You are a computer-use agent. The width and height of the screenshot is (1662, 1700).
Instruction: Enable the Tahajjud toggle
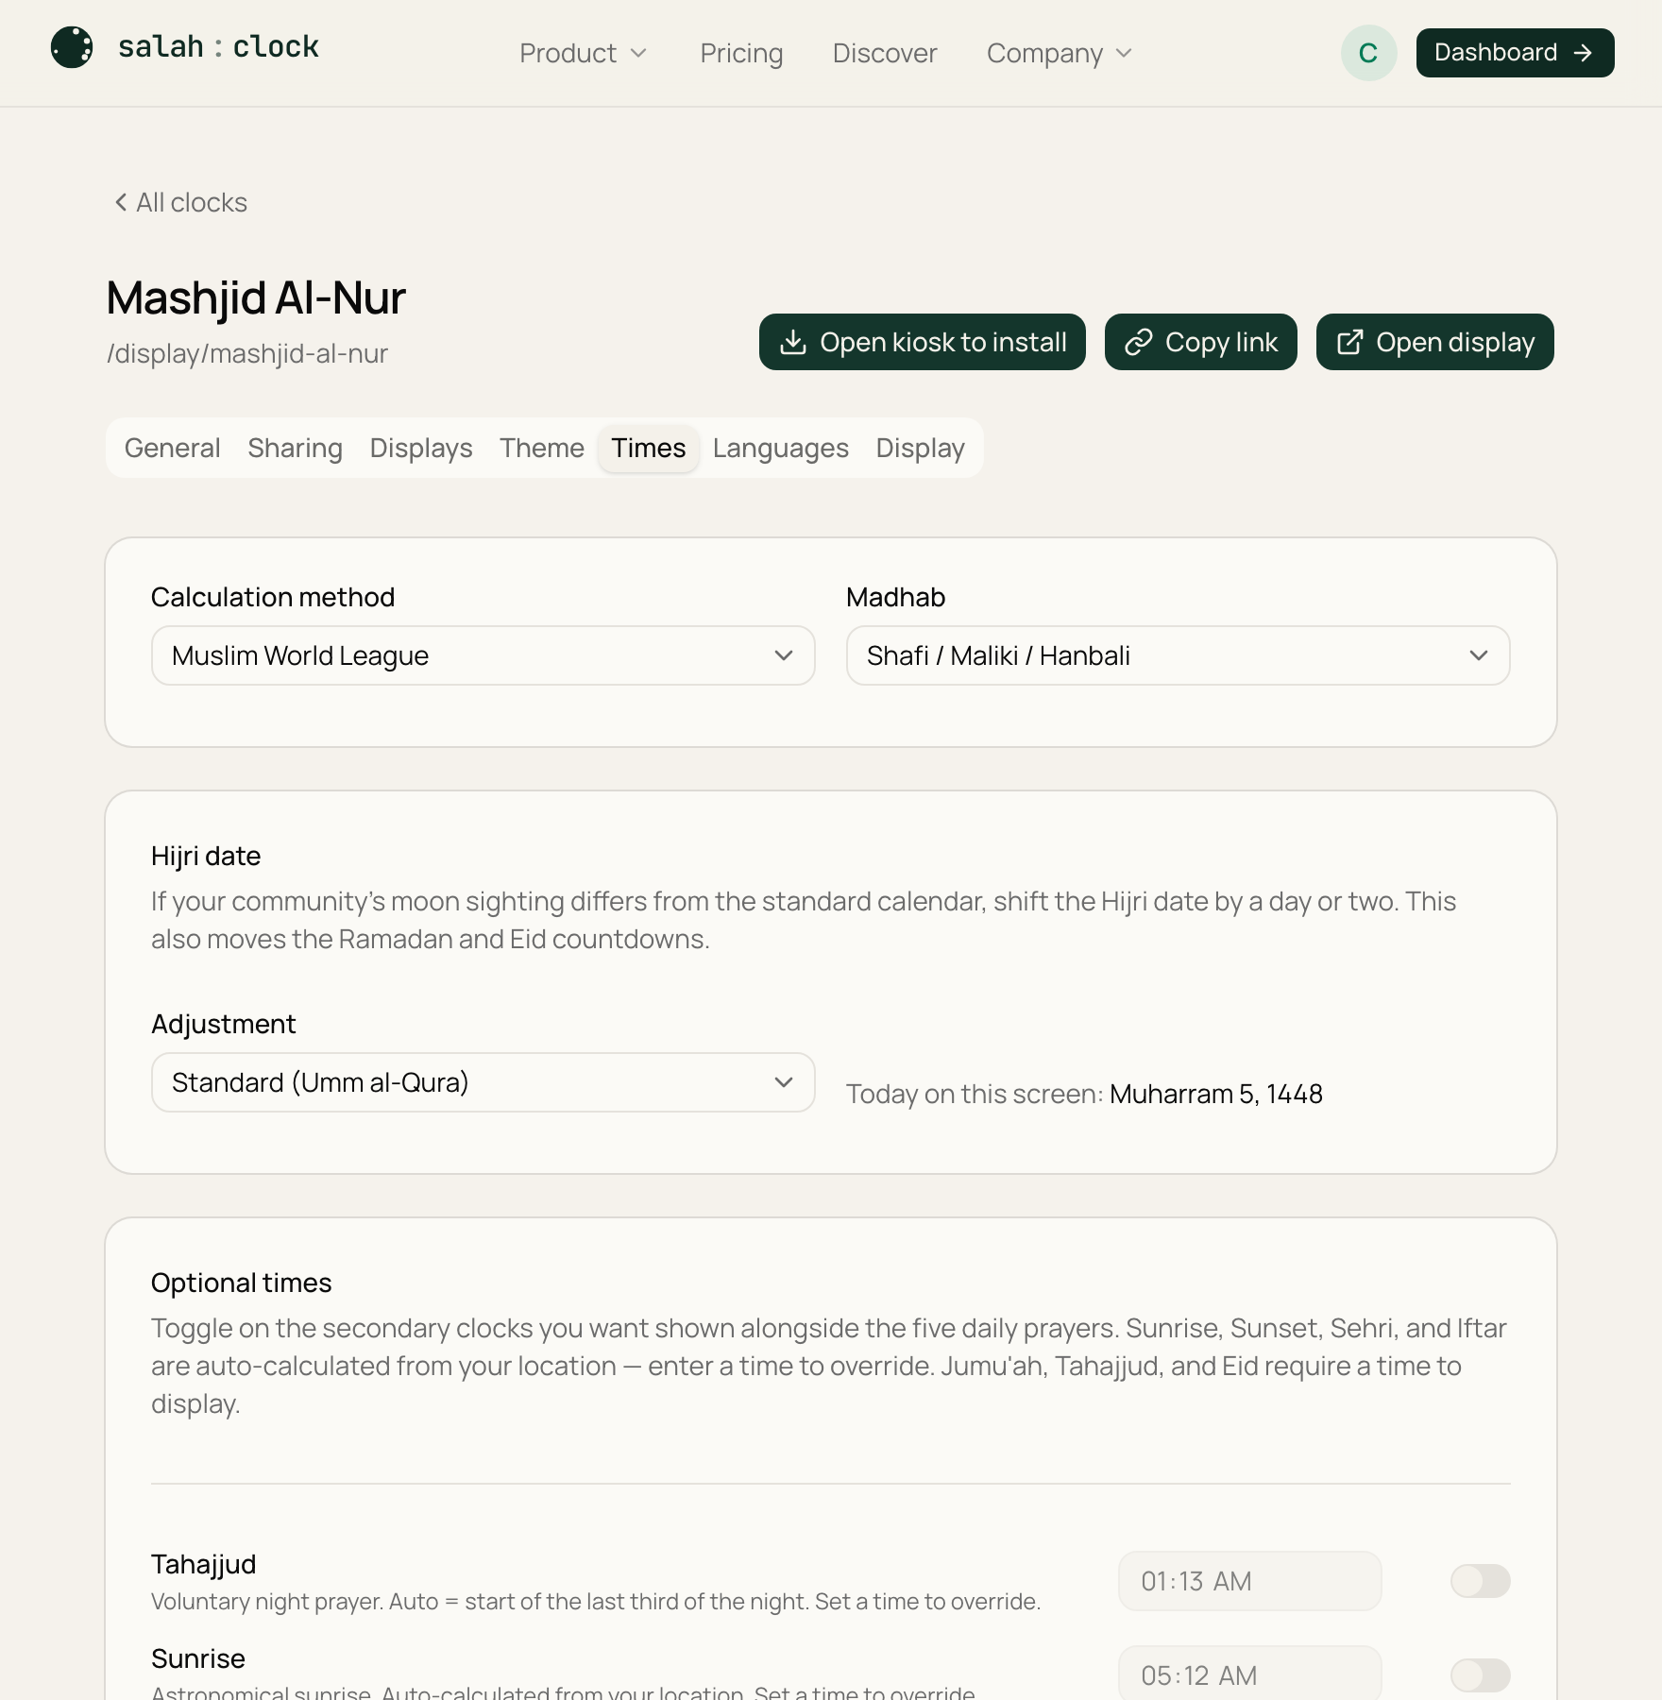click(x=1480, y=1581)
